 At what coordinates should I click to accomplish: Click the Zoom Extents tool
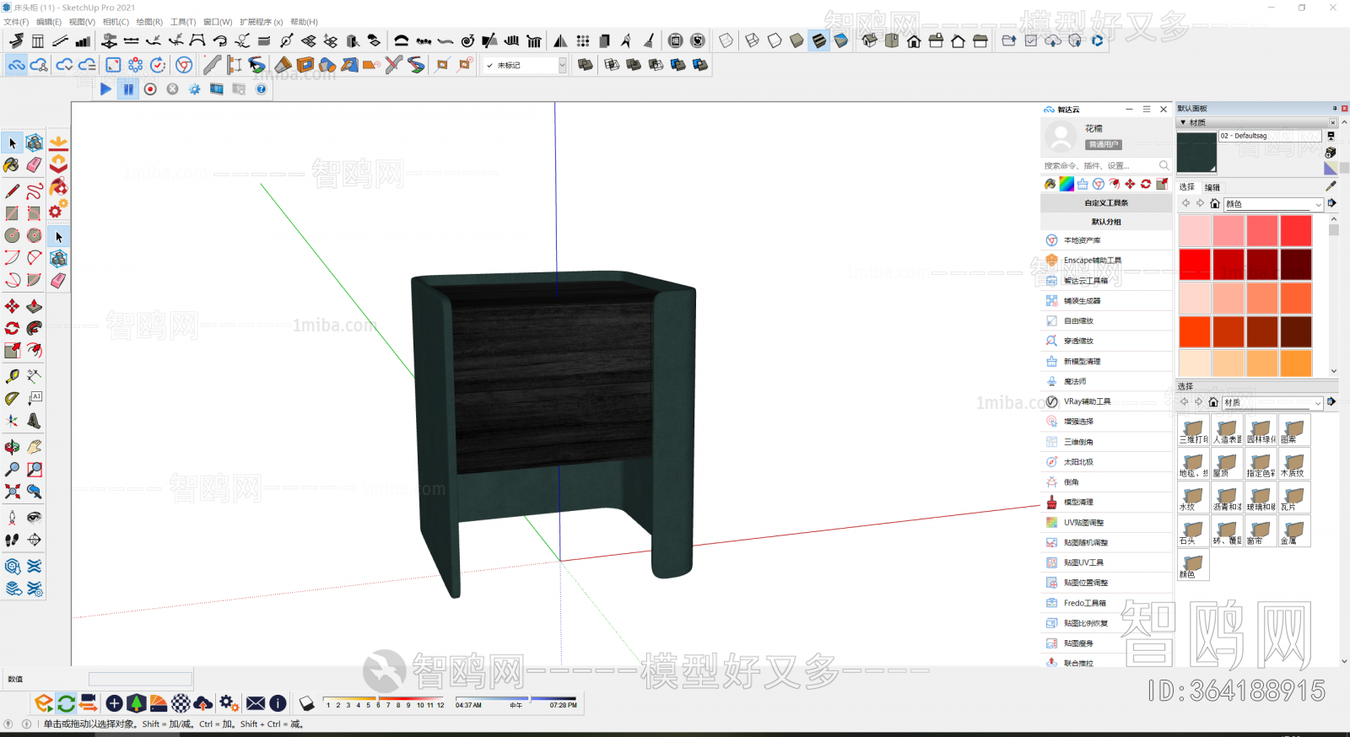12,491
